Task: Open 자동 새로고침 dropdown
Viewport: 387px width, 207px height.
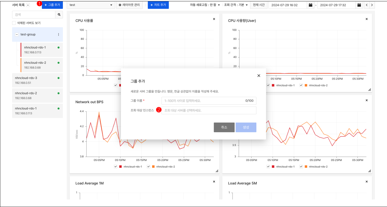Action: [205, 5]
